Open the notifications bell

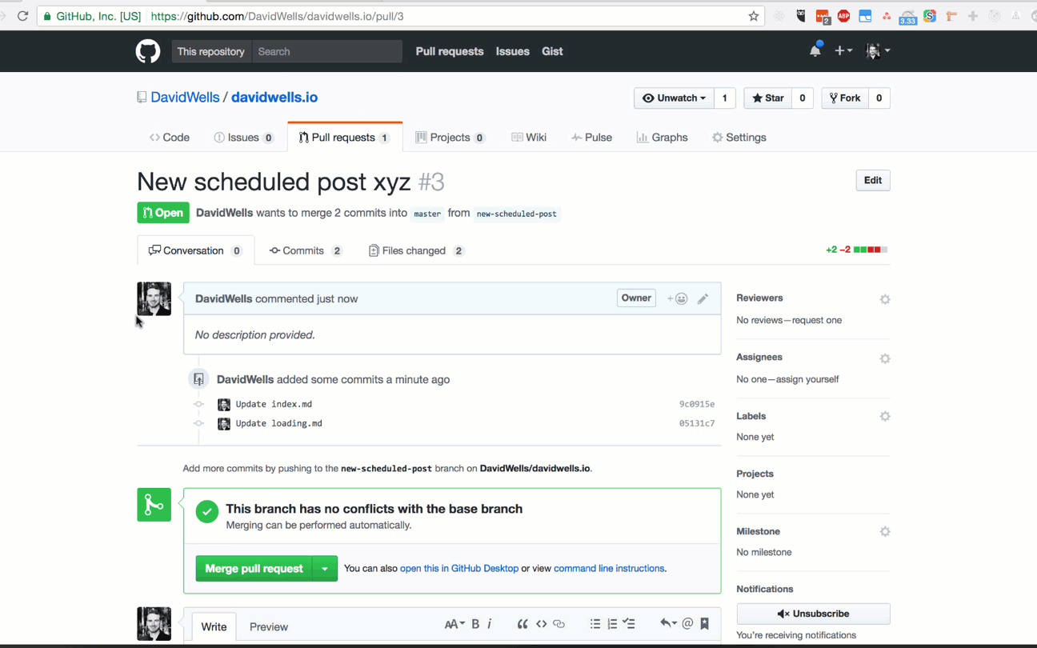tap(815, 50)
